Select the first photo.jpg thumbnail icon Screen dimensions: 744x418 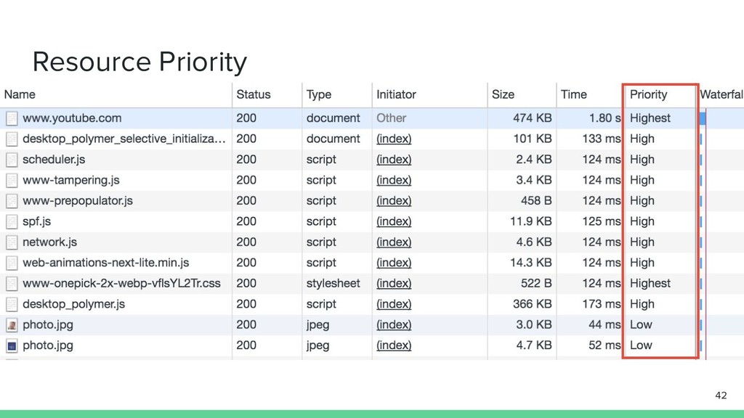pos(12,324)
